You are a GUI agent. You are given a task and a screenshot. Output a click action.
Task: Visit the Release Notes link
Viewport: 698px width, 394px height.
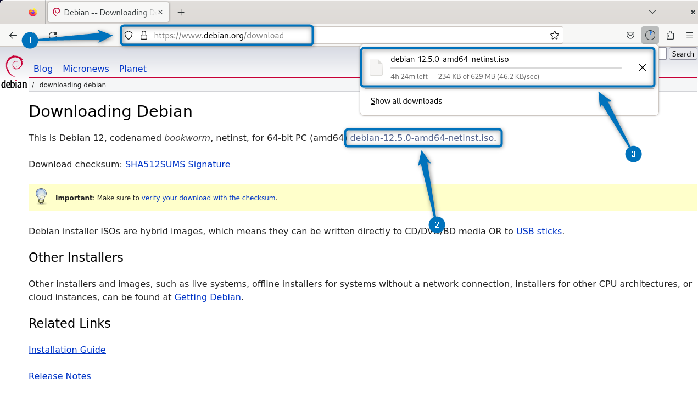(x=59, y=376)
